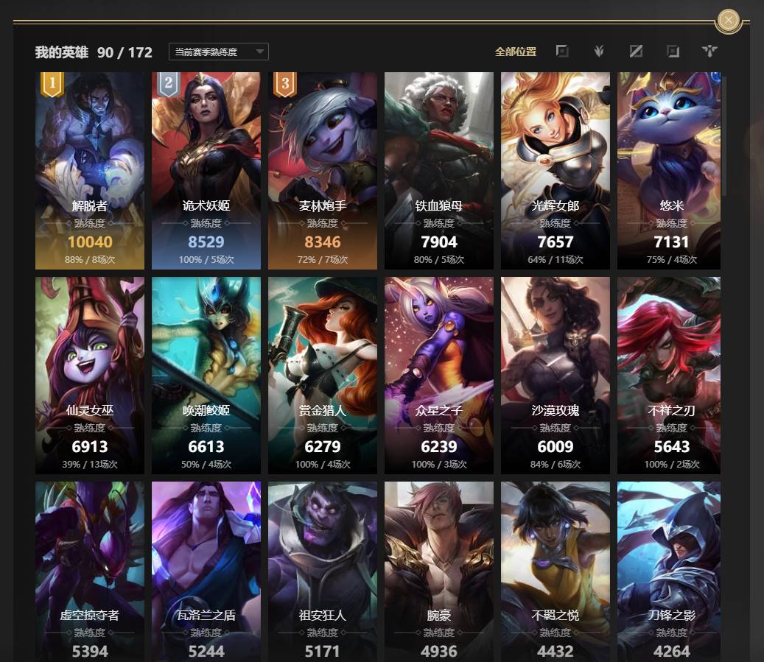Image resolution: width=764 pixels, height=662 pixels.
Task: Select the 祖安狂人 champion card
Action: click(323, 572)
